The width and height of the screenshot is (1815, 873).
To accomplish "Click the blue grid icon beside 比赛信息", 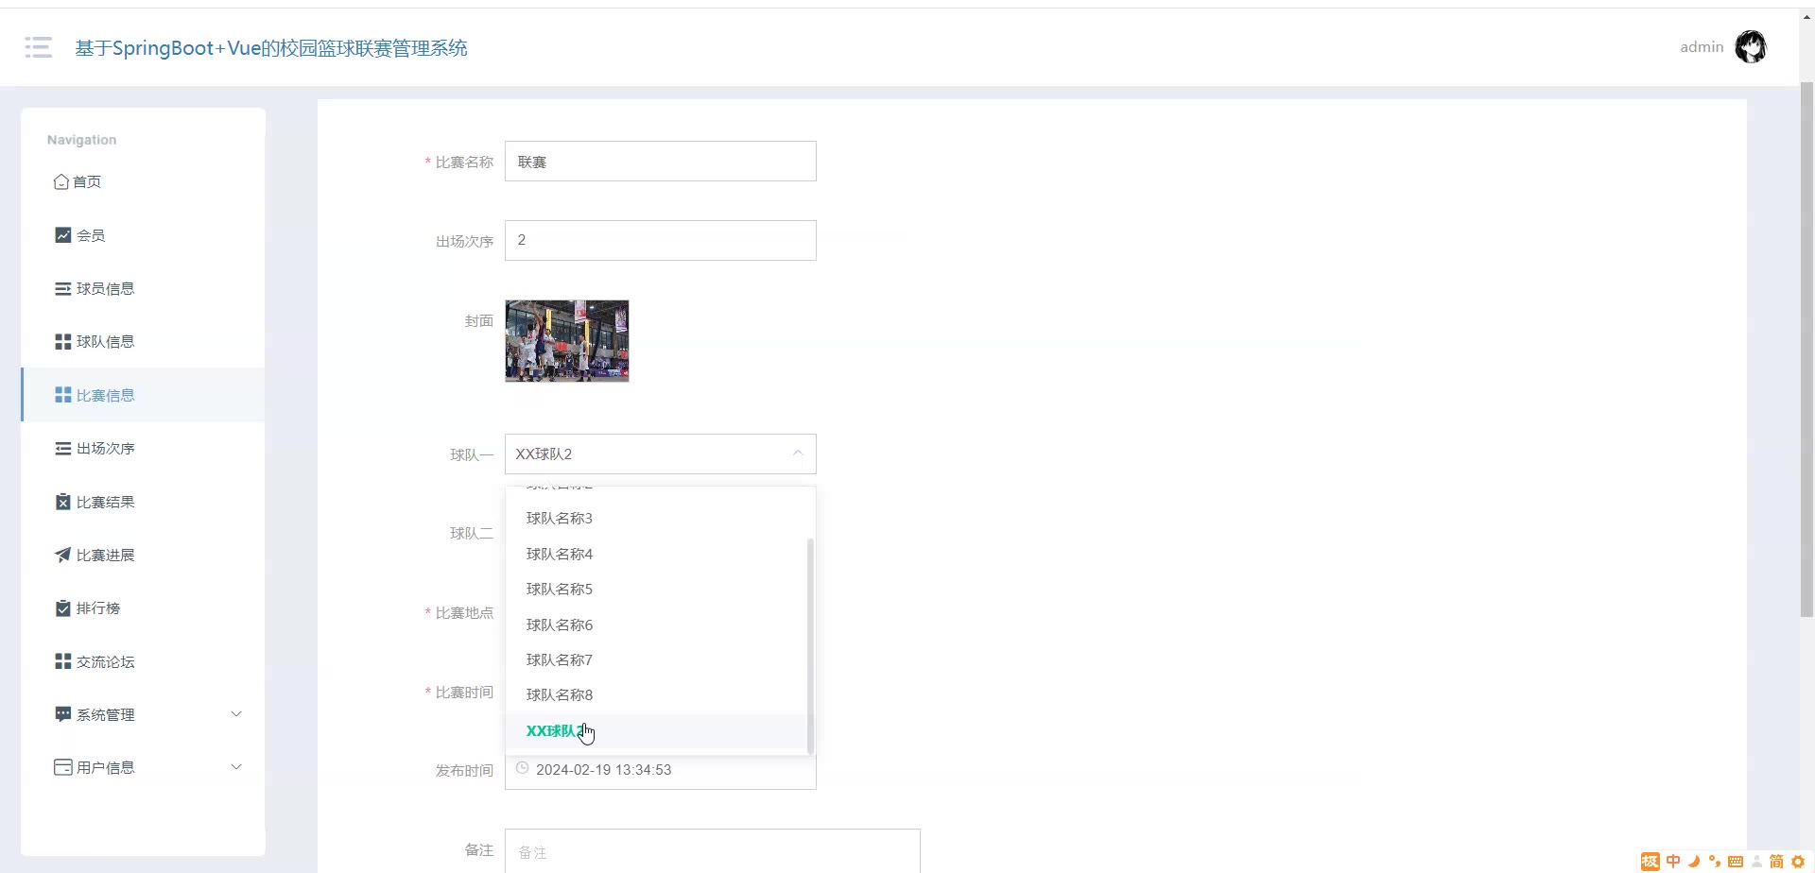I will pyautogui.click(x=62, y=395).
